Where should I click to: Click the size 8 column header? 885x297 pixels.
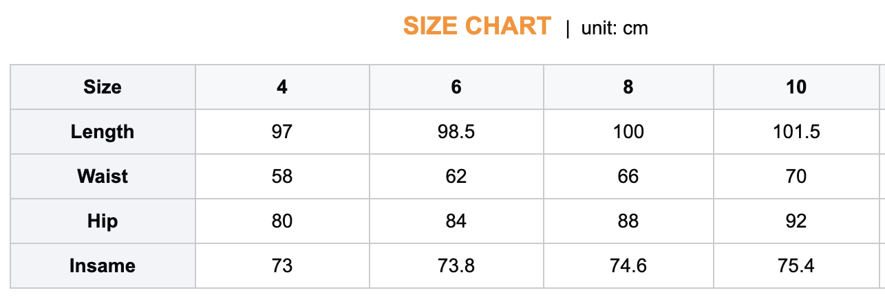pos(628,87)
